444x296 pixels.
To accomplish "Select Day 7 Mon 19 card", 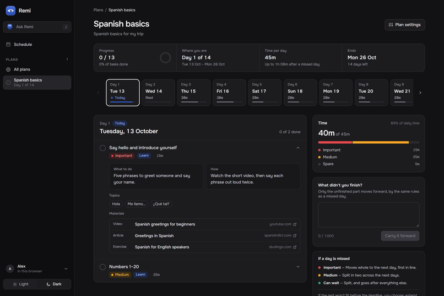I will pyautogui.click(x=336, y=93).
